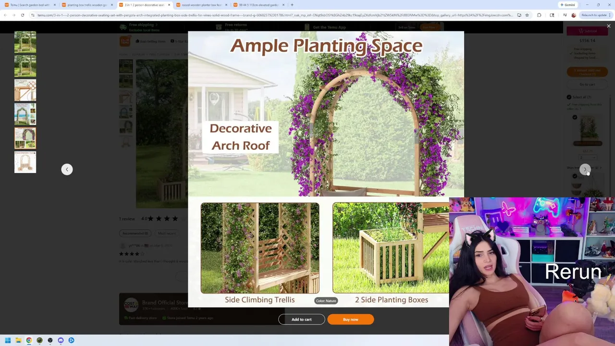Open a new browser tab
This screenshot has width=615, height=346.
click(x=292, y=5)
